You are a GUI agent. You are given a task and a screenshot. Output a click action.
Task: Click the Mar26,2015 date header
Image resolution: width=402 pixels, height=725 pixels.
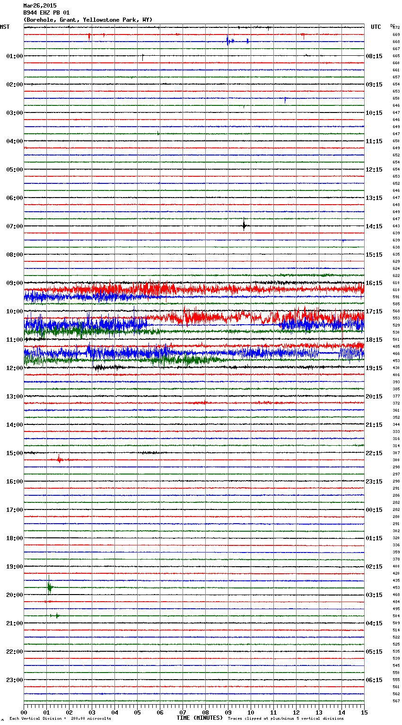point(40,6)
